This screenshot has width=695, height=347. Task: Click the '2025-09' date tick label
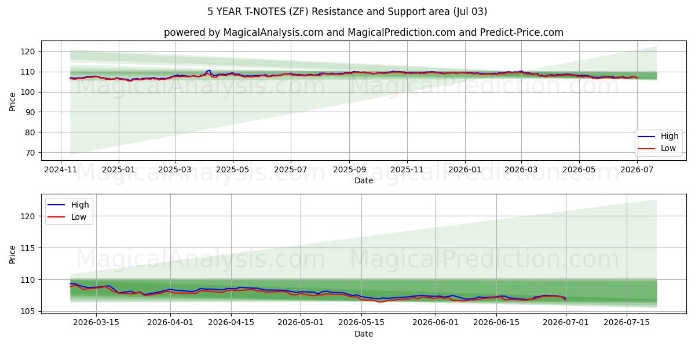[x=349, y=169]
